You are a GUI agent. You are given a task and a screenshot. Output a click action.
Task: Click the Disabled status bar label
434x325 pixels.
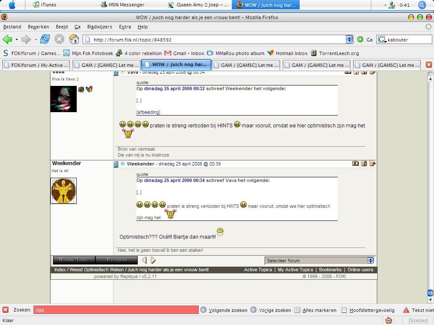point(418,320)
